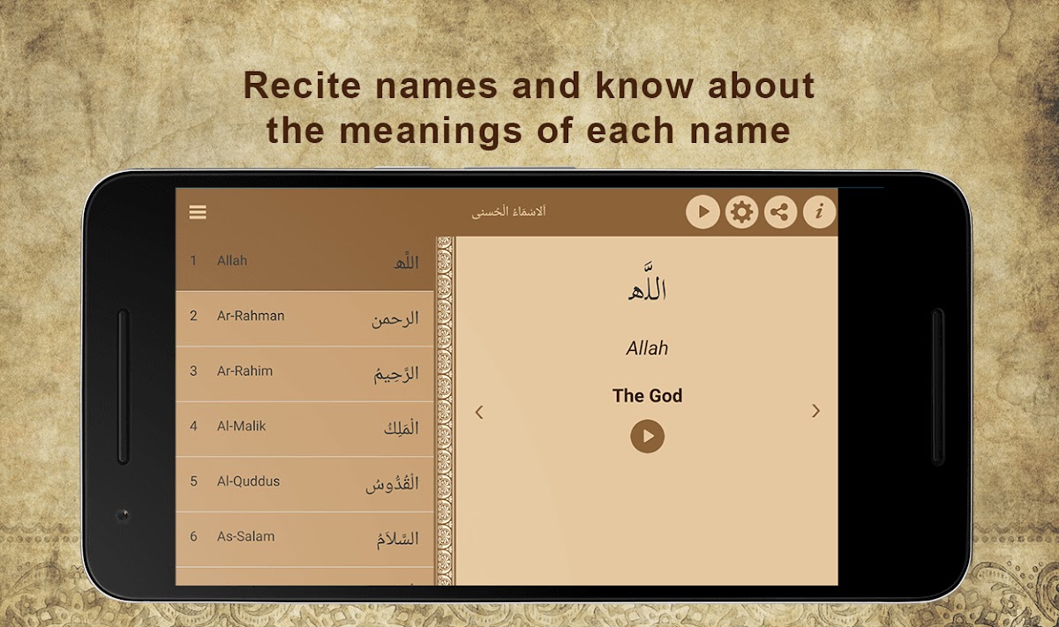Open settings via the gear icon

(x=741, y=213)
